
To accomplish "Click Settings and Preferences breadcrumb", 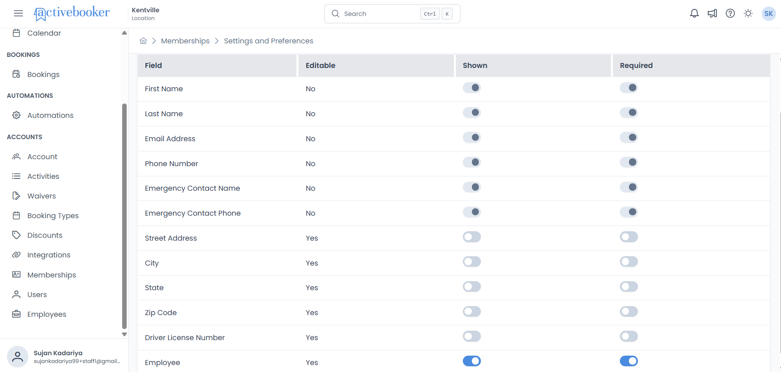I will tap(269, 41).
